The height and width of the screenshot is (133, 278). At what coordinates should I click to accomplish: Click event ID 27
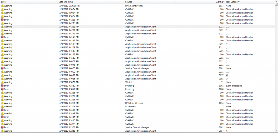coord(222,107)
